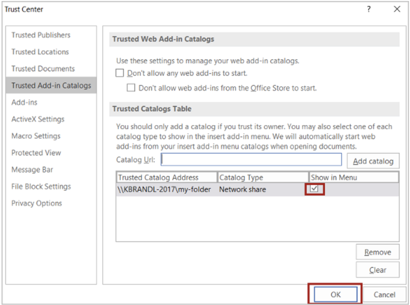410x305 pixels.
Task: Remove the selected trusted catalog
Action: point(377,252)
